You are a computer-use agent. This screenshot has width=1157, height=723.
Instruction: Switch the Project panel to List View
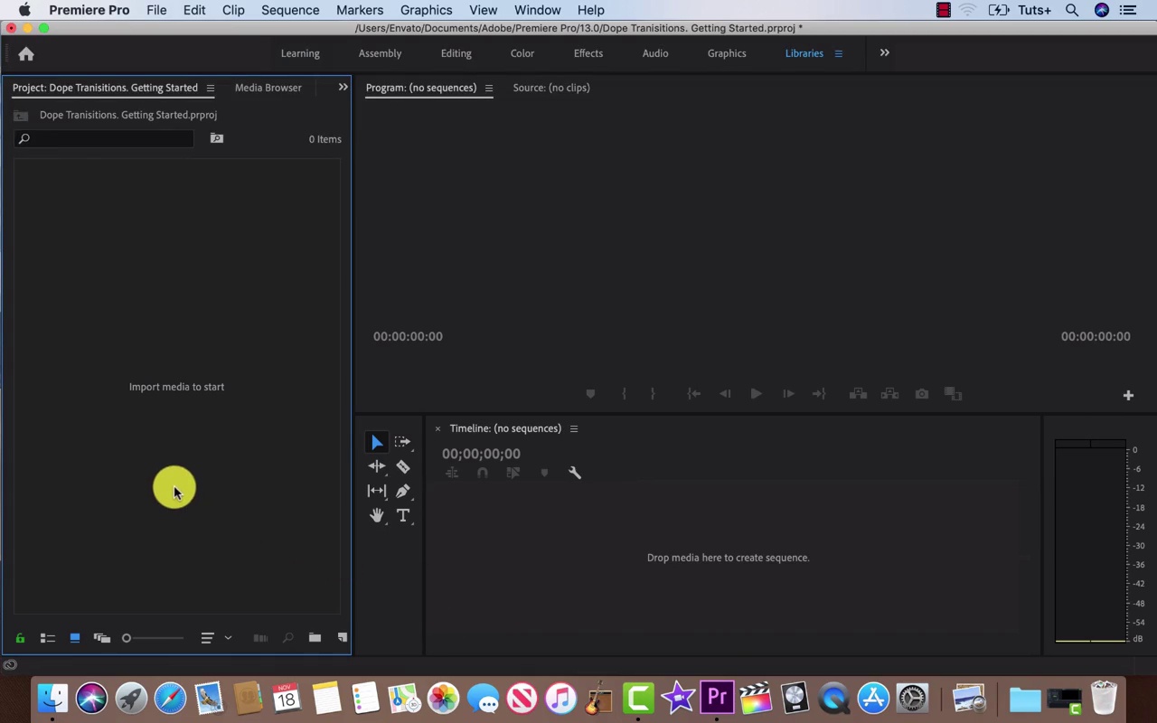coord(48,638)
